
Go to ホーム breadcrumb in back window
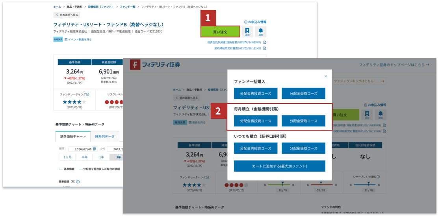coord(57,6)
